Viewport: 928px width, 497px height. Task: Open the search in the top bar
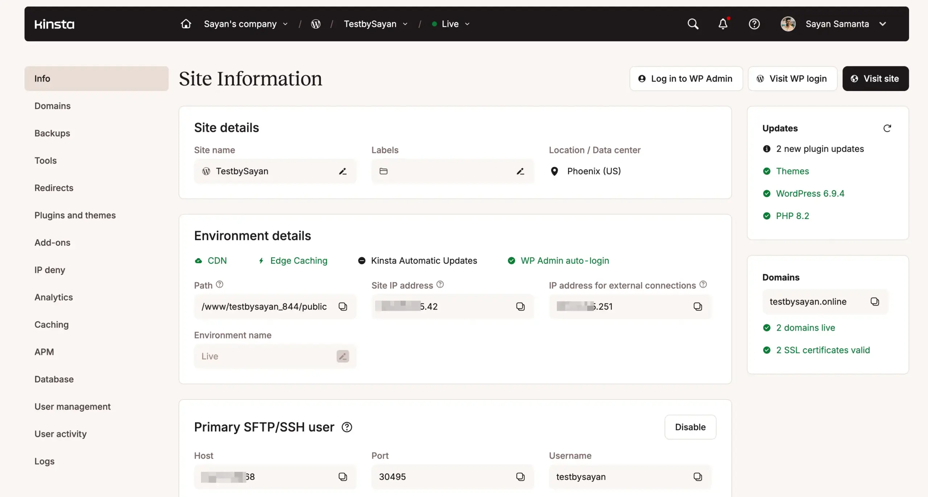[x=693, y=24]
